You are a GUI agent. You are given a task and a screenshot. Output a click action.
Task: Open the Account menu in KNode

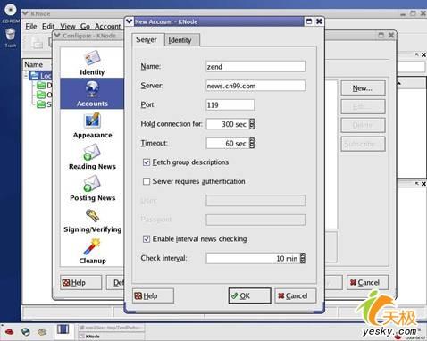(108, 27)
